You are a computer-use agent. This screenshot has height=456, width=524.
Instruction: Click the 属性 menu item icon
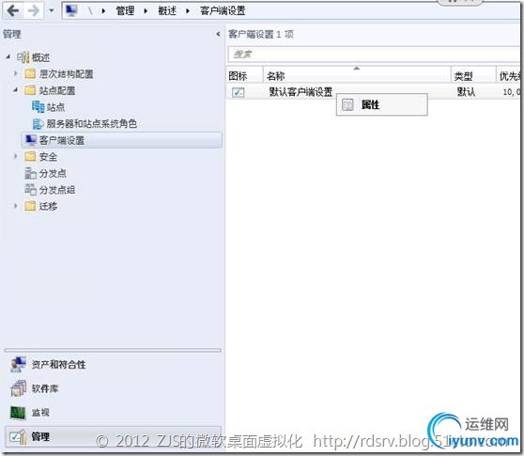point(347,105)
